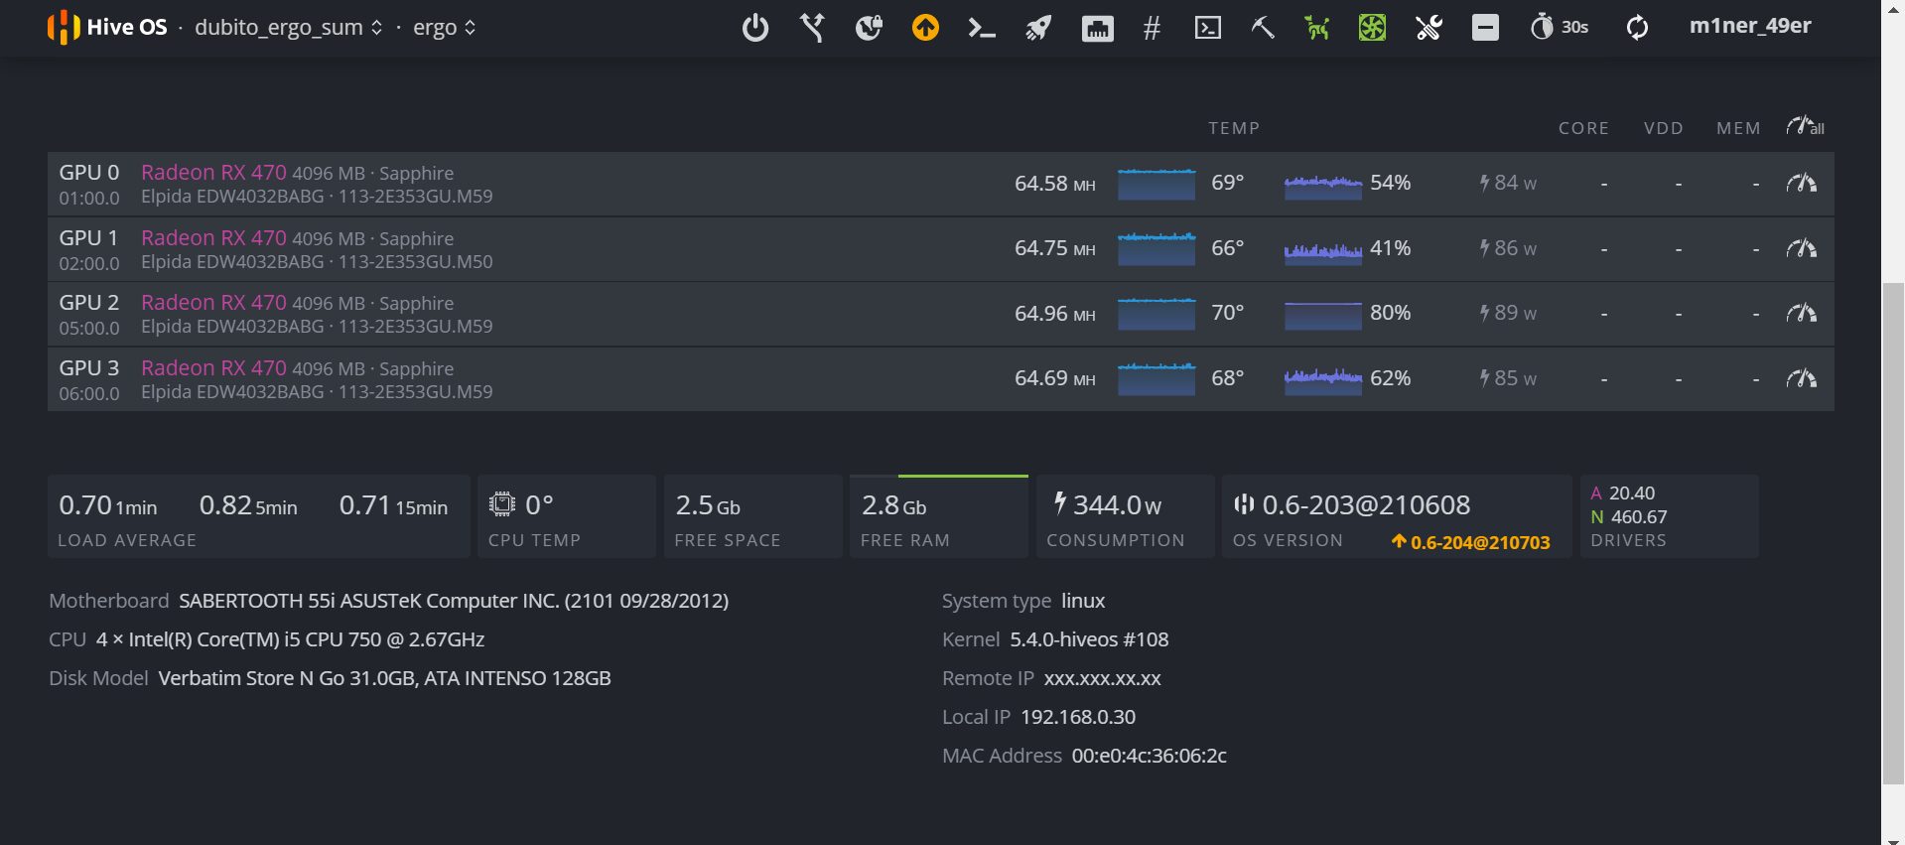Click the overclock all GPUs icon
1905x845 pixels.
[1805, 127]
